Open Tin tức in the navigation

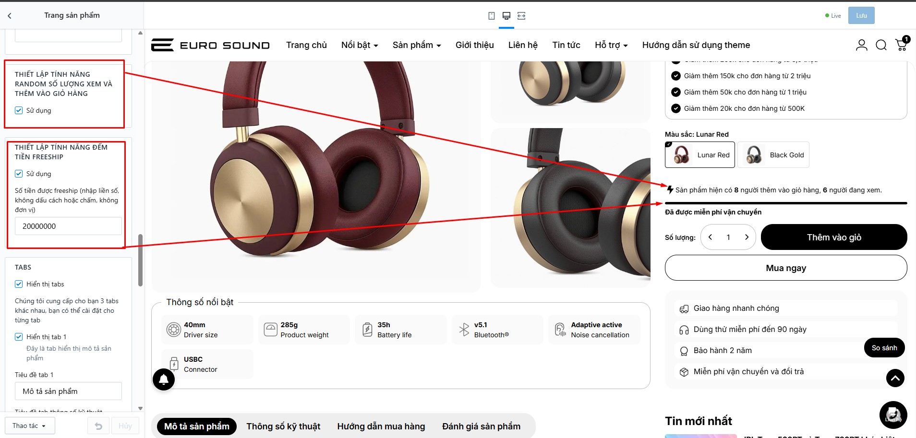(x=566, y=45)
